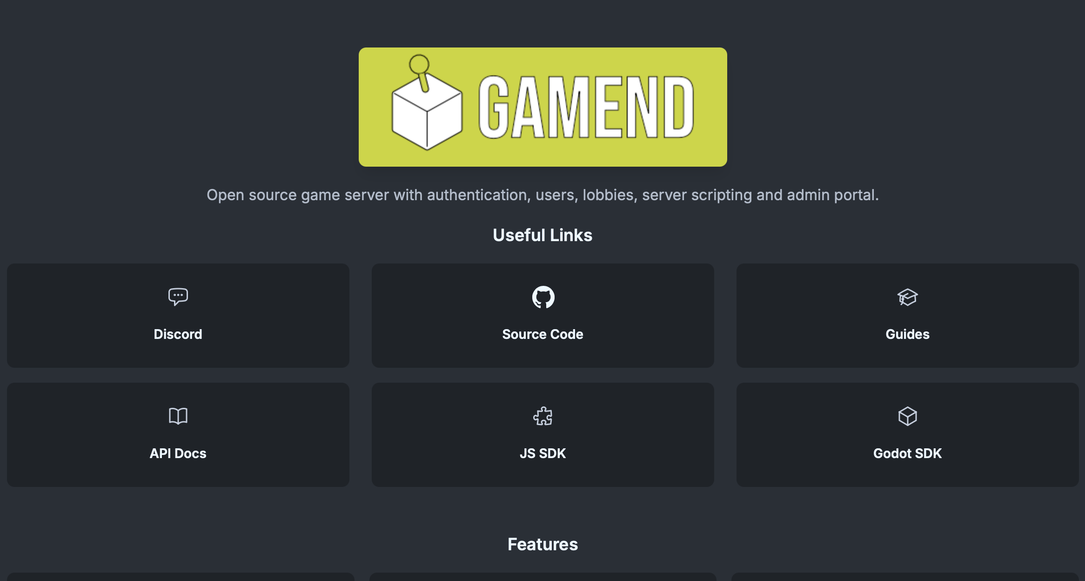Image resolution: width=1085 pixels, height=581 pixels.
Task: Click last partially visible feature card below Features
Action: 905,577
